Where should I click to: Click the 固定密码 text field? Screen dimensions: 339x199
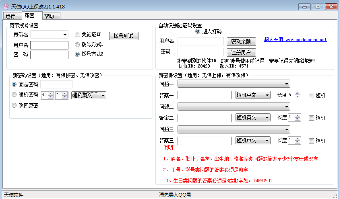click(56, 84)
